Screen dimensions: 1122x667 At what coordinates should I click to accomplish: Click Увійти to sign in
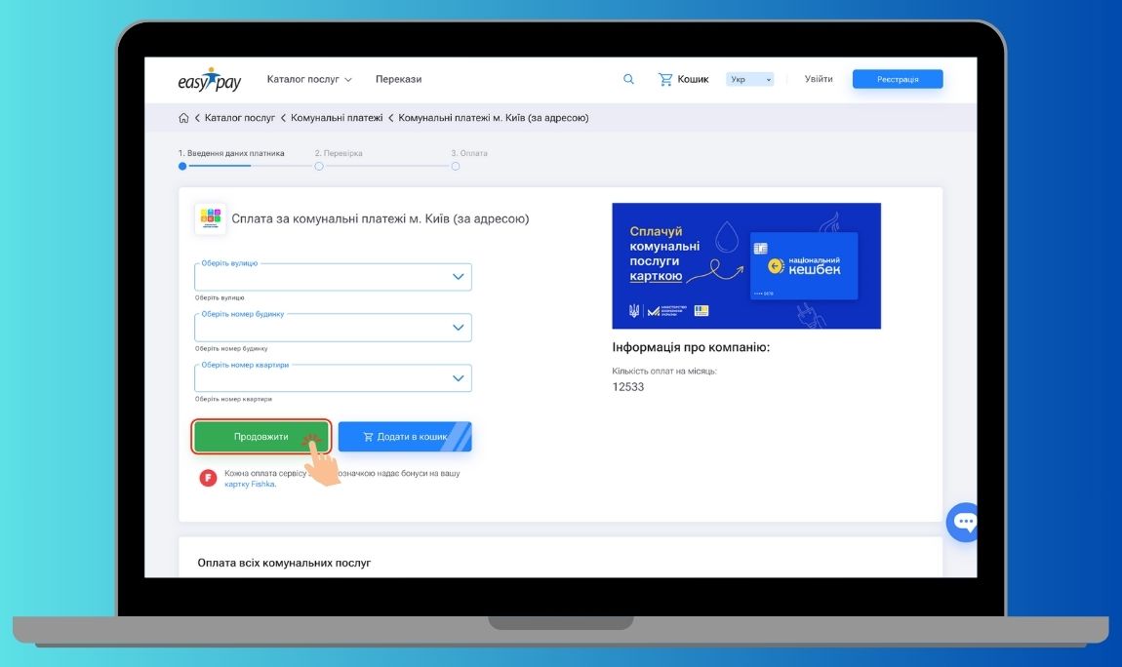(x=819, y=79)
